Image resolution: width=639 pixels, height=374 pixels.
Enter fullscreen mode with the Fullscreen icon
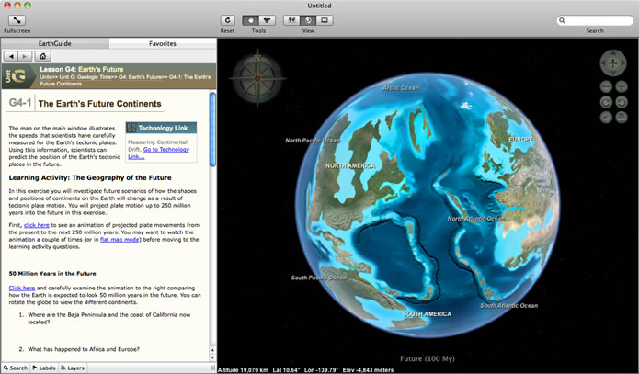[17, 20]
